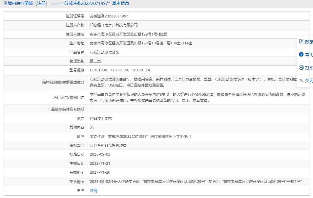Click the 适用范围/预期用途 label
The image size is (313, 198).
coord(69,97)
